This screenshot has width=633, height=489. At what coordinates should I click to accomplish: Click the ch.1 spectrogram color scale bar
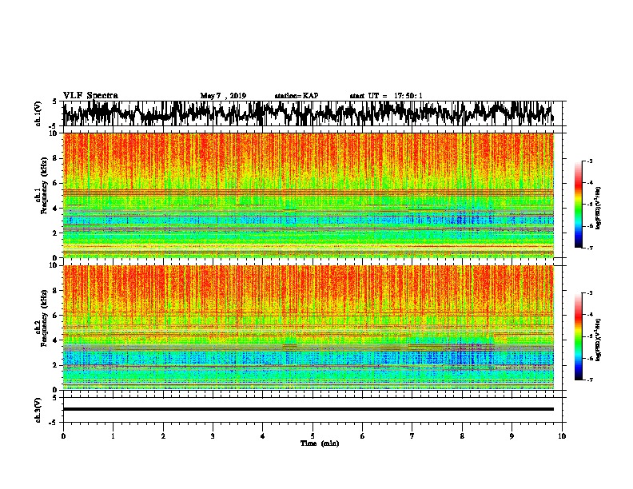point(578,205)
